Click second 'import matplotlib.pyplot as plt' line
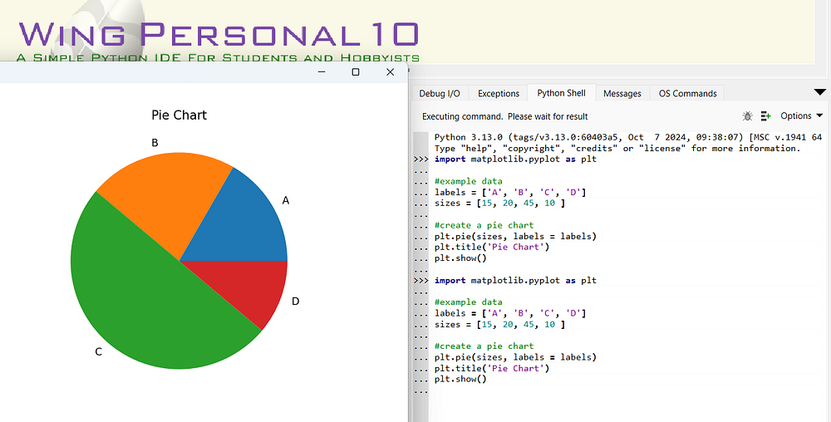The width and height of the screenshot is (831, 422). tap(515, 280)
